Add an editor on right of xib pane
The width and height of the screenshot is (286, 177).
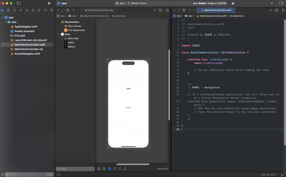click(x=167, y=10)
